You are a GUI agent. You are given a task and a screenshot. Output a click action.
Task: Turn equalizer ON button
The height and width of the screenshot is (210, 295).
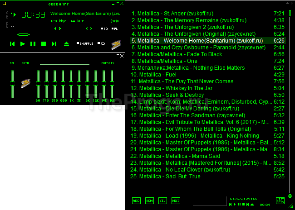click(x=12, y=63)
